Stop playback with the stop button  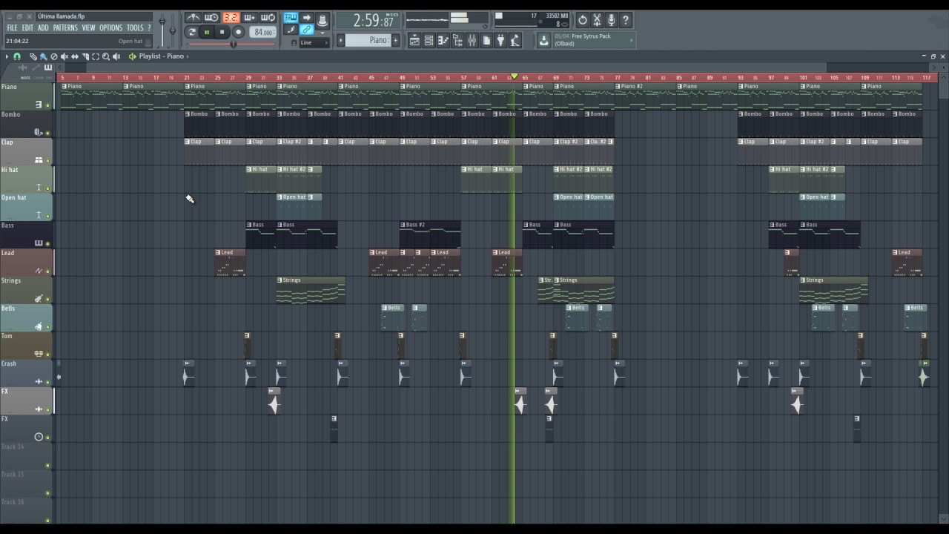[222, 32]
